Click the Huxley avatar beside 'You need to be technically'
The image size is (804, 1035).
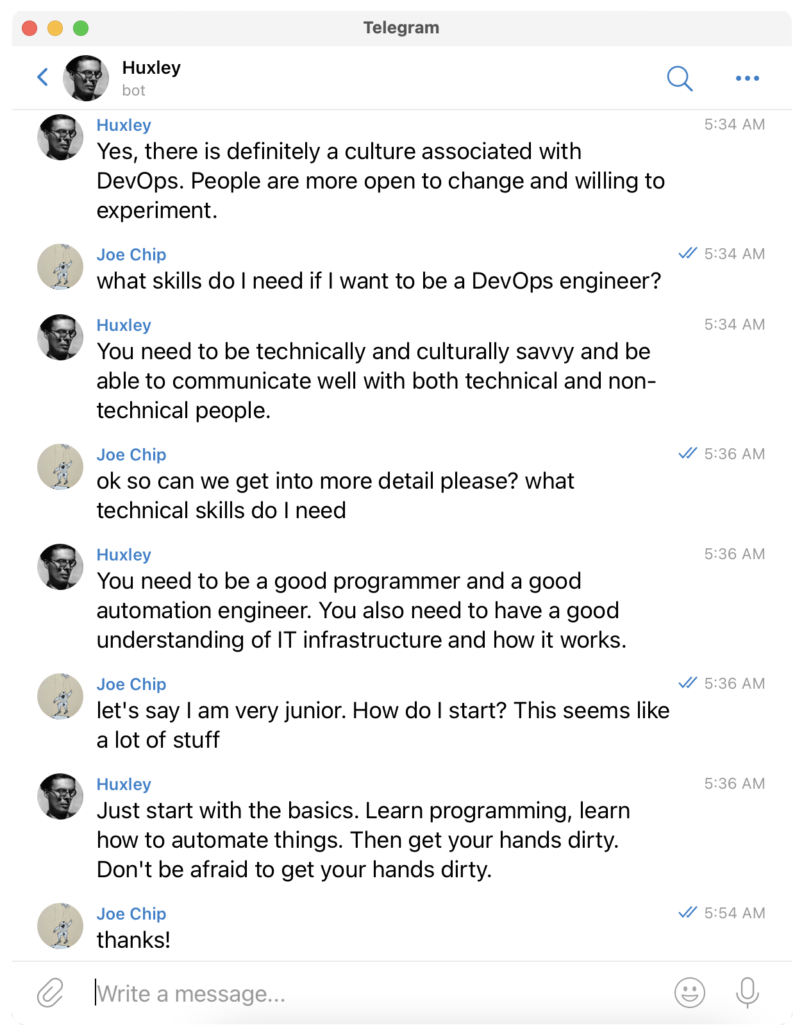point(60,337)
